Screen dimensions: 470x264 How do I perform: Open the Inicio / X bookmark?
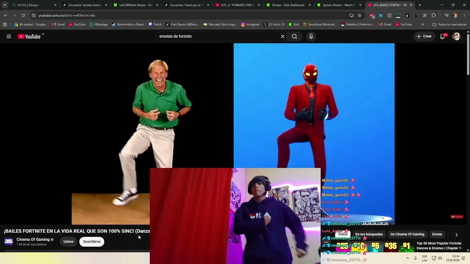[x=274, y=25]
